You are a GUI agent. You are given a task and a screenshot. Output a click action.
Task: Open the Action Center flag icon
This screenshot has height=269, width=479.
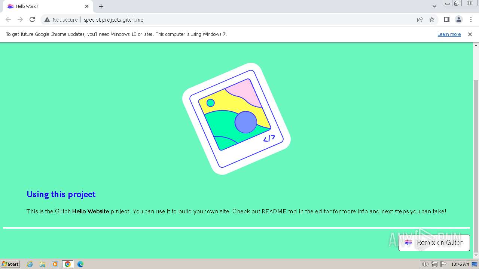(x=443, y=264)
